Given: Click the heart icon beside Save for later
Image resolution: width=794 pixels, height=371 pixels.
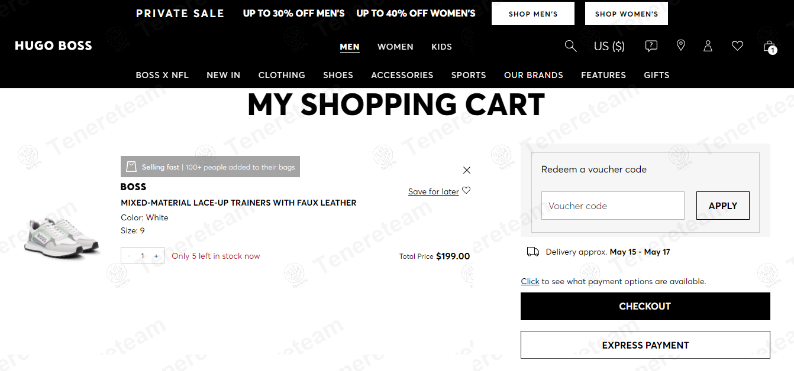Looking at the screenshot, I should (466, 190).
